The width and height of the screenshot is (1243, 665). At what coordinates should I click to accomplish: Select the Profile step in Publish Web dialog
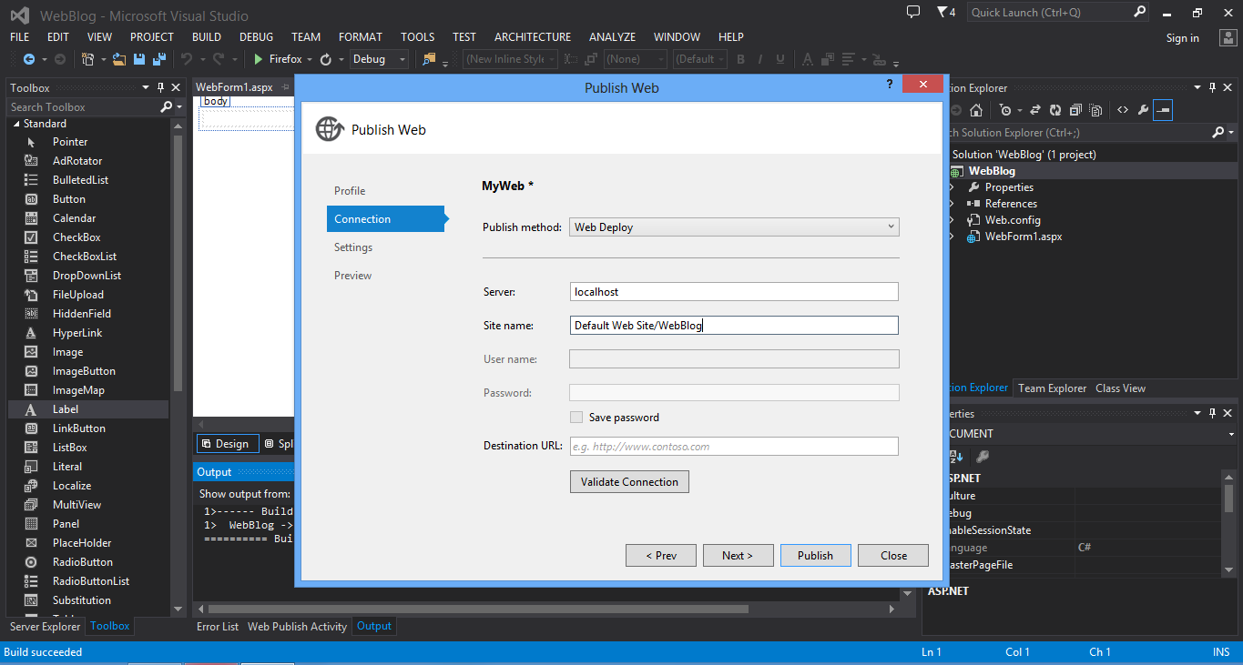[350, 191]
